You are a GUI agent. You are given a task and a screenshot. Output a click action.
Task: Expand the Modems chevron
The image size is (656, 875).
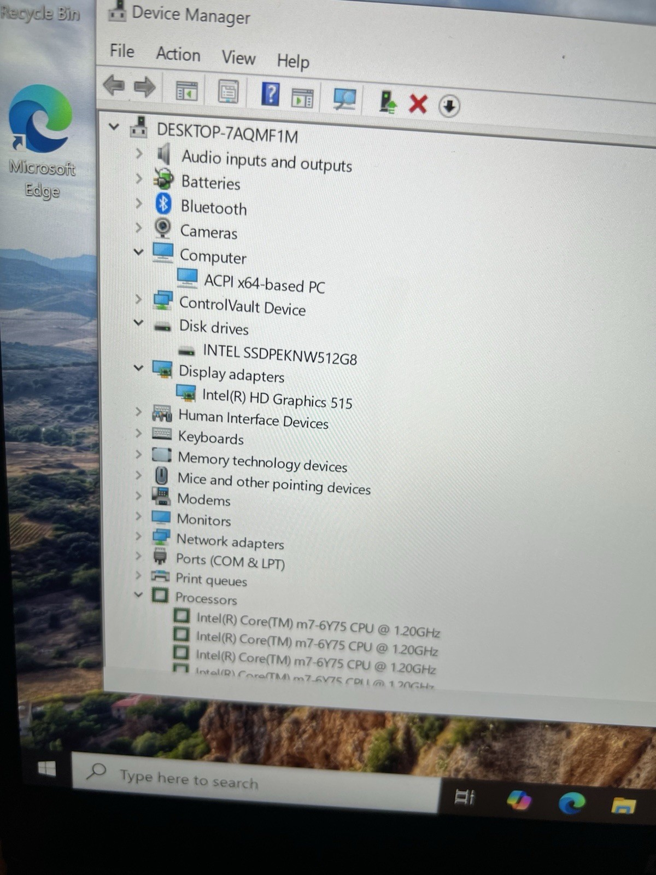(138, 495)
